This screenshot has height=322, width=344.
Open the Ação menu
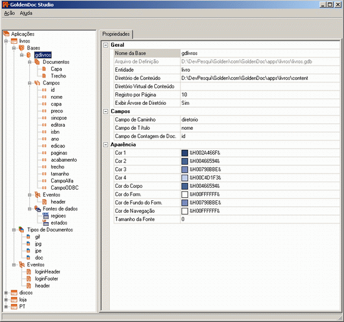tap(9, 13)
